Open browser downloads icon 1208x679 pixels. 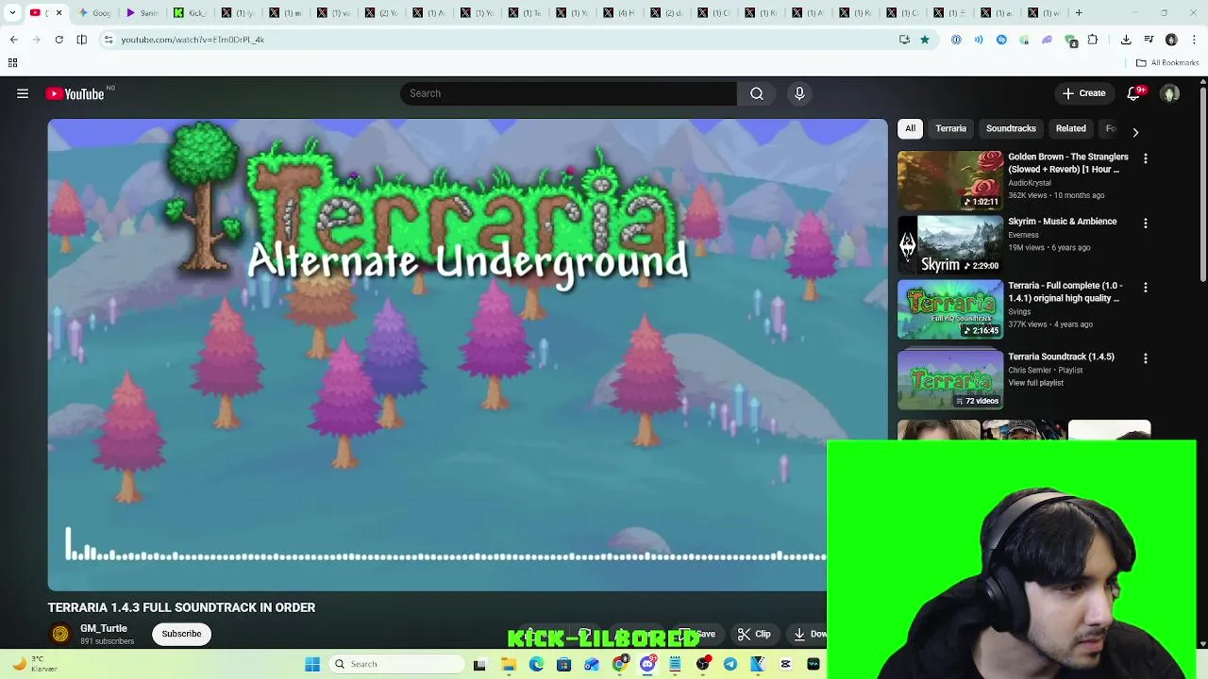1126,40
